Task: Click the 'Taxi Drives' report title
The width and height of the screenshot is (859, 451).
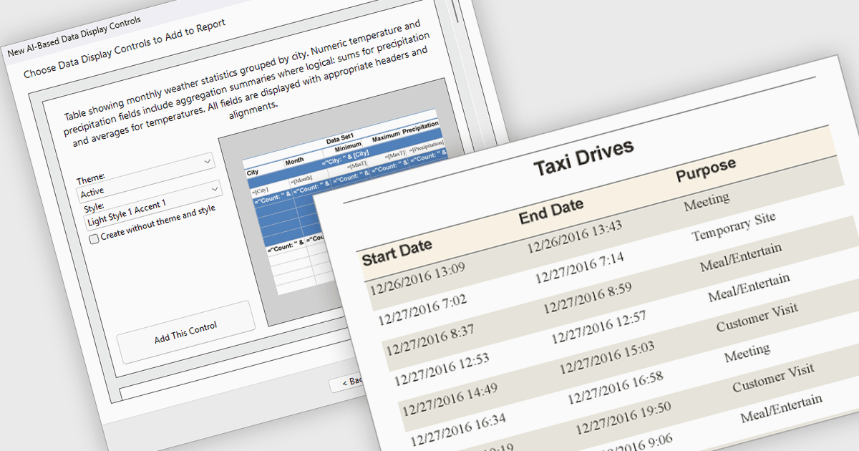Action: (584, 158)
